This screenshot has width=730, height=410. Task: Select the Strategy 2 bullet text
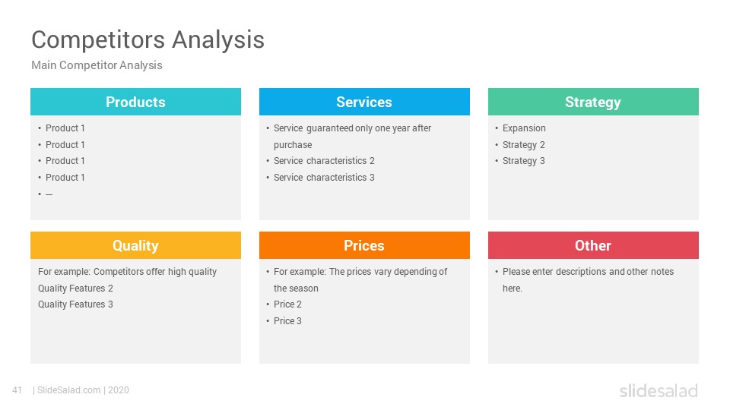523,144
